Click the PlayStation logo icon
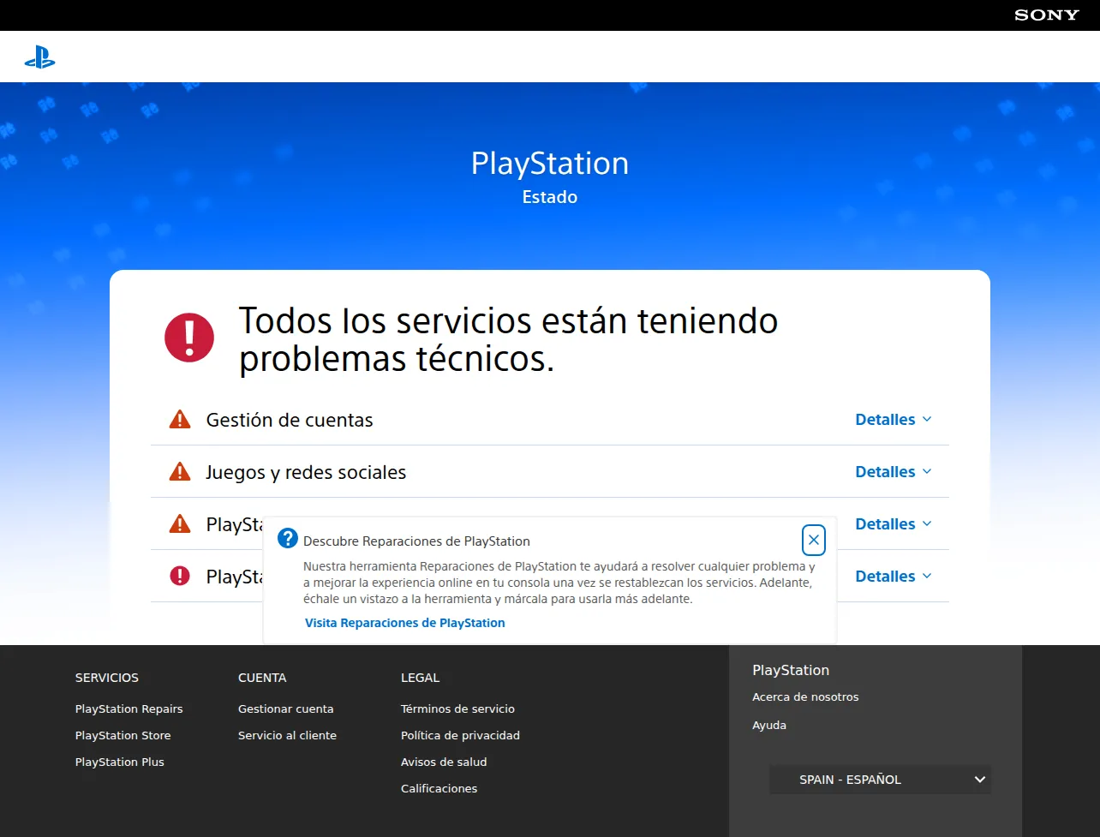This screenshot has width=1100, height=837. 39,57
